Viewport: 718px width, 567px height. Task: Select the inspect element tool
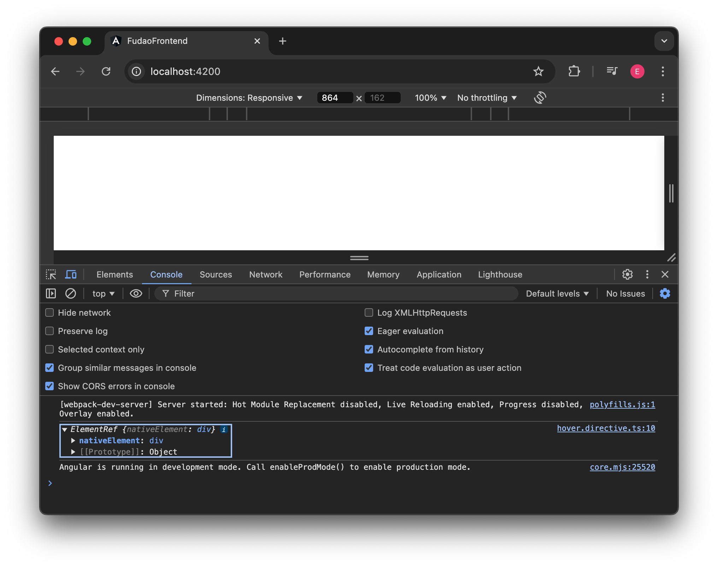tap(51, 274)
